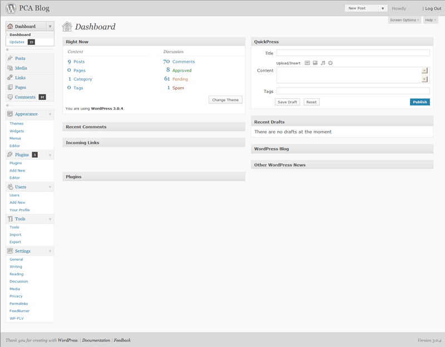Open the dropdown arrow beside New Post

coord(383,8)
